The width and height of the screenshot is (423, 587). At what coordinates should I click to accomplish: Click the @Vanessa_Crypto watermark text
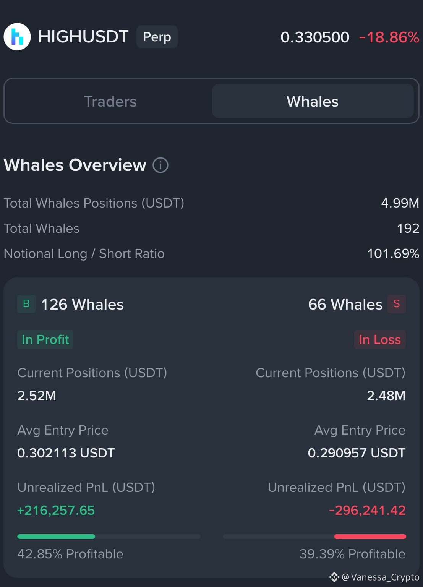381,577
